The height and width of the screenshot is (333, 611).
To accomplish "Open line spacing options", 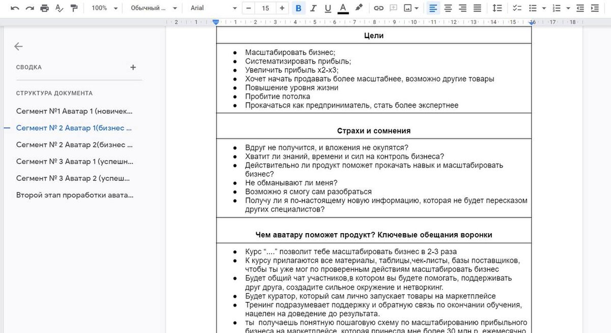I will pyautogui.click(x=497, y=8).
